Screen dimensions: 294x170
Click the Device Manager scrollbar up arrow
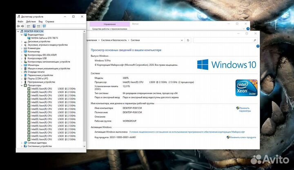(84, 31)
